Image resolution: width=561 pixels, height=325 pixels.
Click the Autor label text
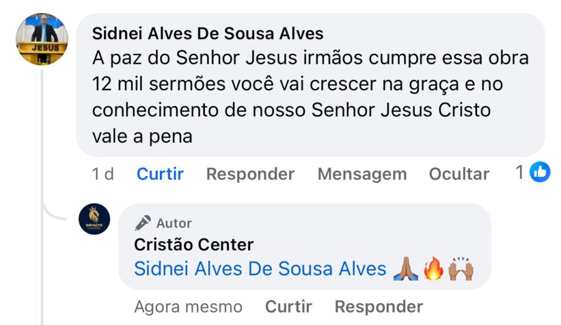(174, 223)
